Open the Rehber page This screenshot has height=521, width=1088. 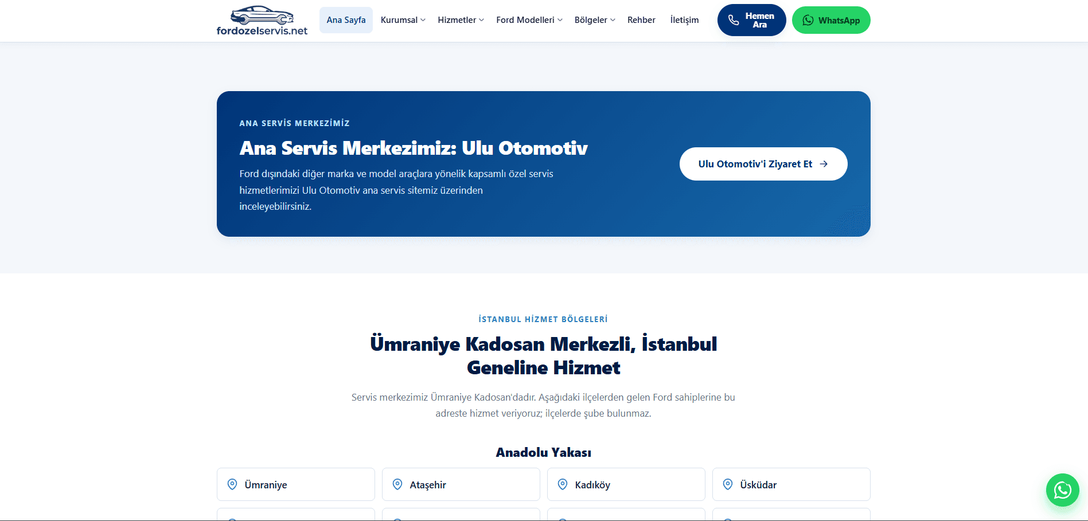click(641, 20)
